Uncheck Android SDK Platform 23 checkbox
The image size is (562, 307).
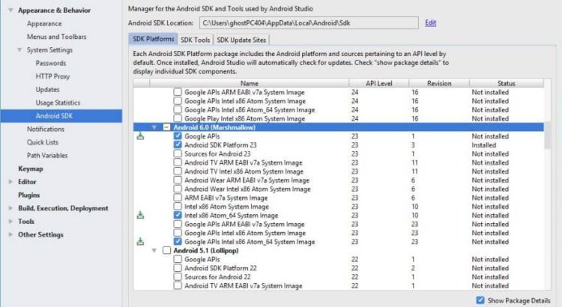[178, 145]
